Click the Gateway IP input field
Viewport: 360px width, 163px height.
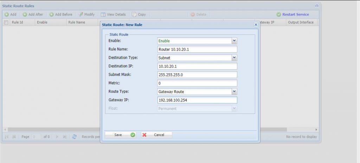tap(197, 100)
